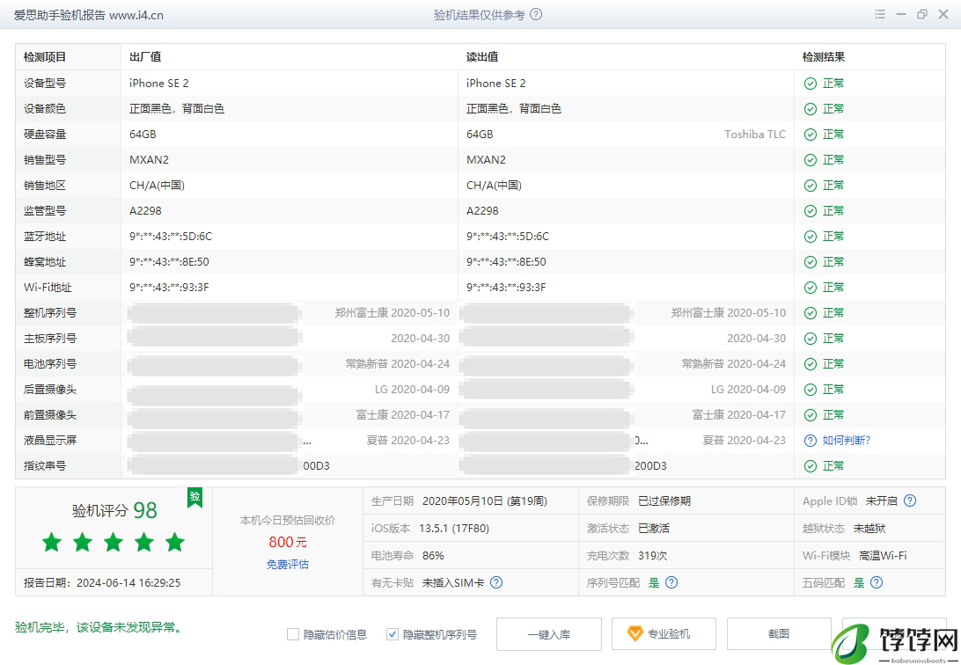Click the 爱思助手验机报告 www.i4.cn title
Viewport: 961px width, 665px height.
point(89,15)
